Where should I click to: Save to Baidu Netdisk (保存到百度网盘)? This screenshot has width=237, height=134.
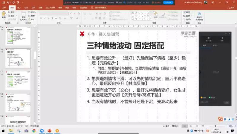[x=199, y=16]
